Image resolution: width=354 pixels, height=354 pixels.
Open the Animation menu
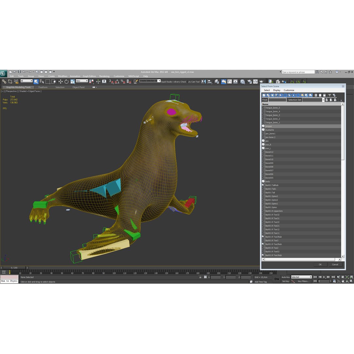[75, 76]
